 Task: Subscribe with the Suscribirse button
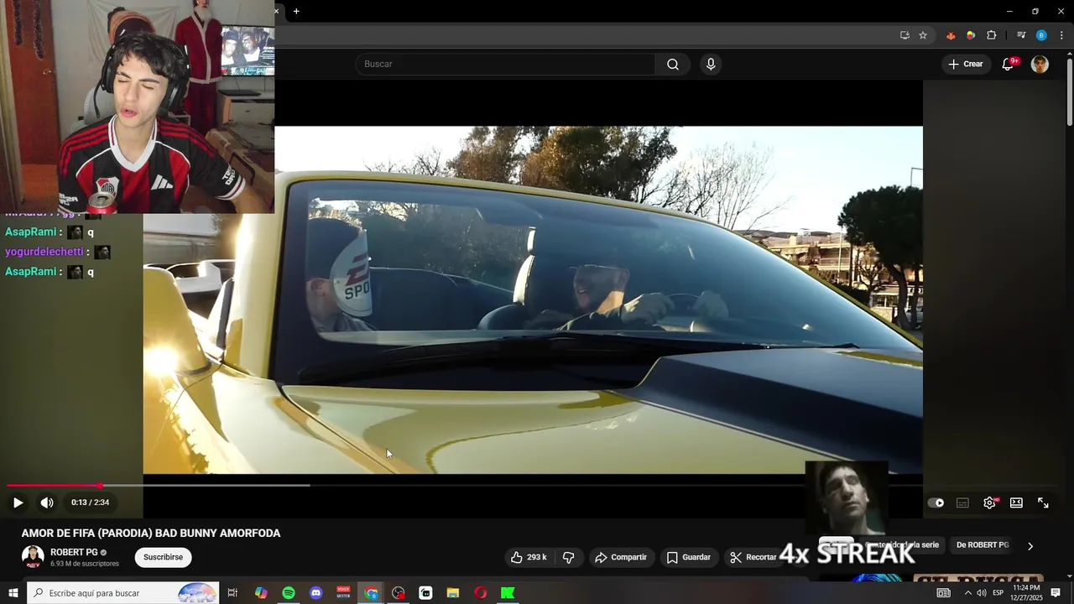click(x=163, y=557)
